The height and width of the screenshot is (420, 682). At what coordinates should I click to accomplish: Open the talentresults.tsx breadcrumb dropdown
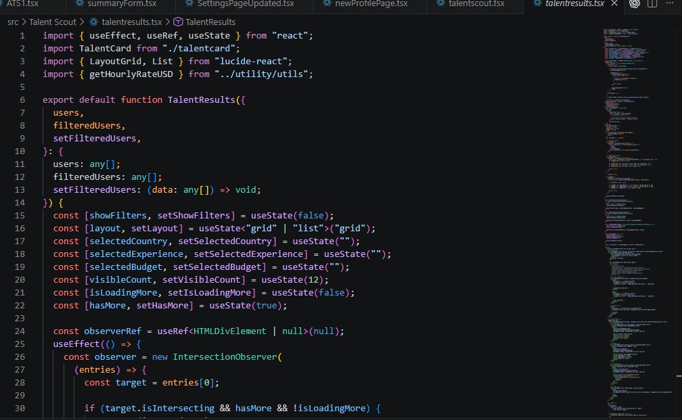click(132, 22)
